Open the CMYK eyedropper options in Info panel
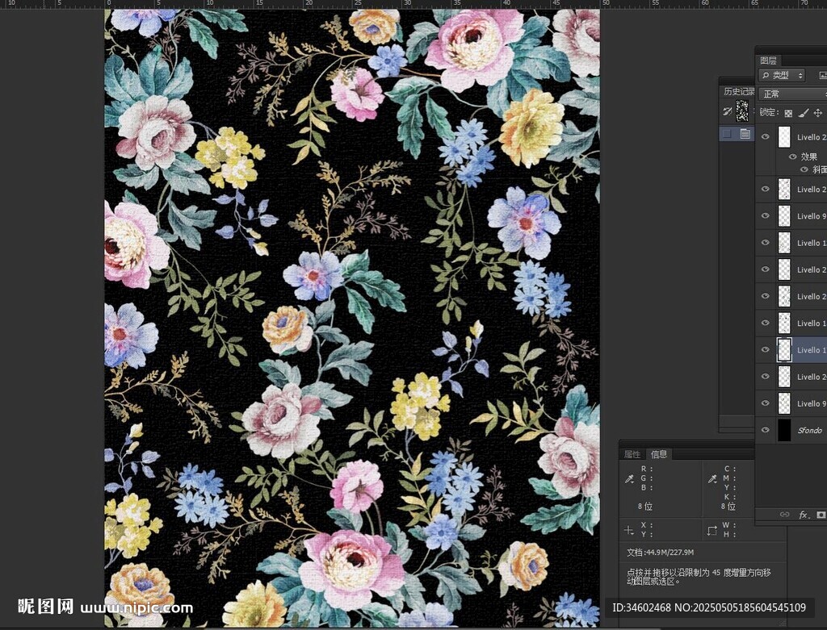Image resolution: width=827 pixels, height=630 pixels. coord(712,478)
